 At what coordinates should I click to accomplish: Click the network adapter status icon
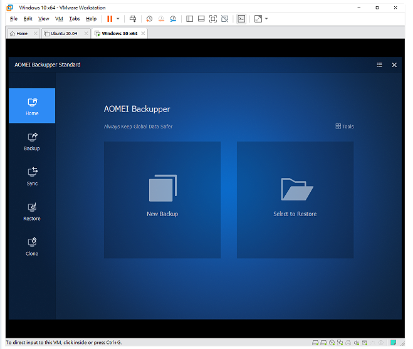[x=340, y=343]
